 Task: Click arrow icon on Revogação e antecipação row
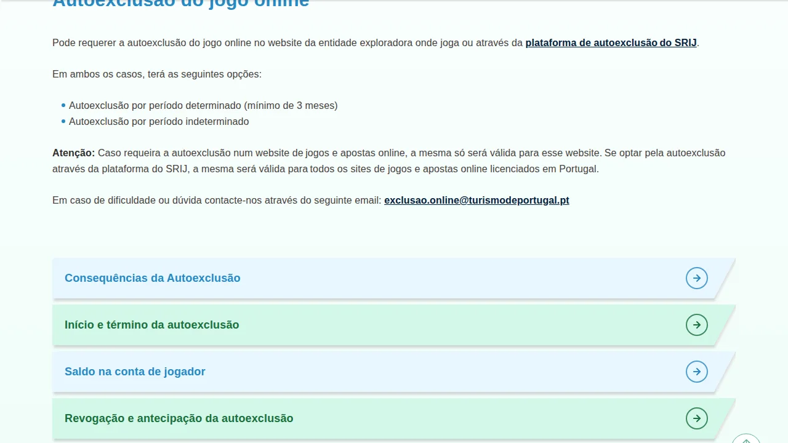(697, 418)
